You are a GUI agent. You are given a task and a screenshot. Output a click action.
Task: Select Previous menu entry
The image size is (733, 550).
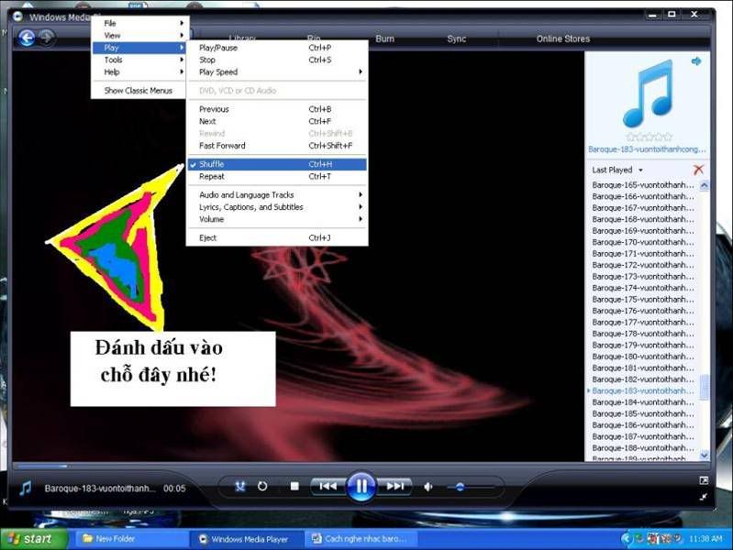pyautogui.click(x=277, y=109)
